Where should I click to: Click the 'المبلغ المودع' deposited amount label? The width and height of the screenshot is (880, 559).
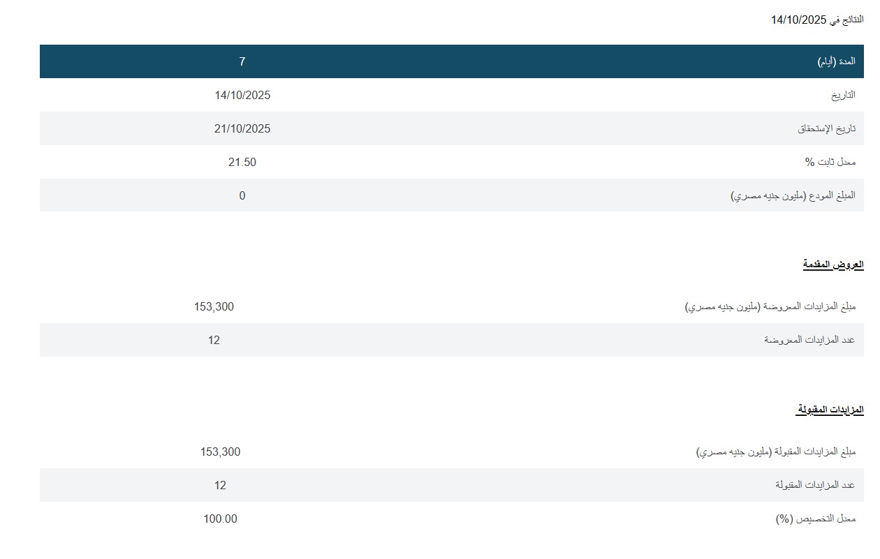pos(793,195)
